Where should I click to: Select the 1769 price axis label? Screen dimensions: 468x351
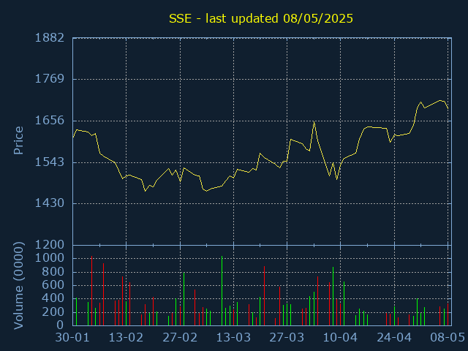50,79
